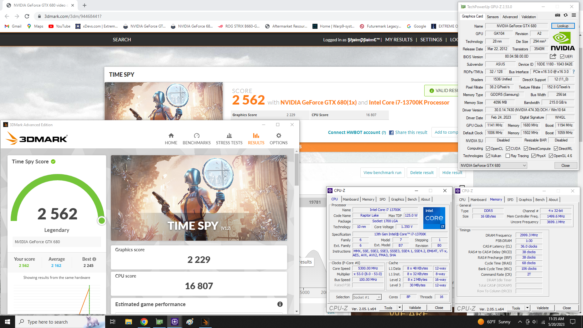Viewport: 583px width, 328px height.
Task: Show hidden system tray icons chevron
Action: point(520,322)
